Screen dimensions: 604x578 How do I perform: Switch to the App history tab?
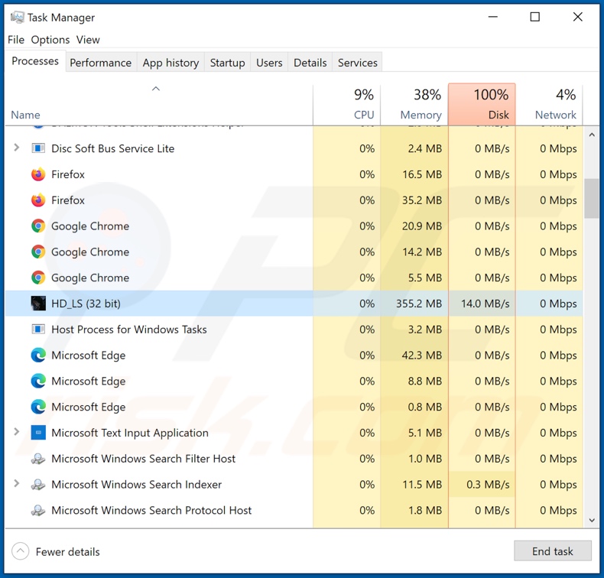[170, 63]
